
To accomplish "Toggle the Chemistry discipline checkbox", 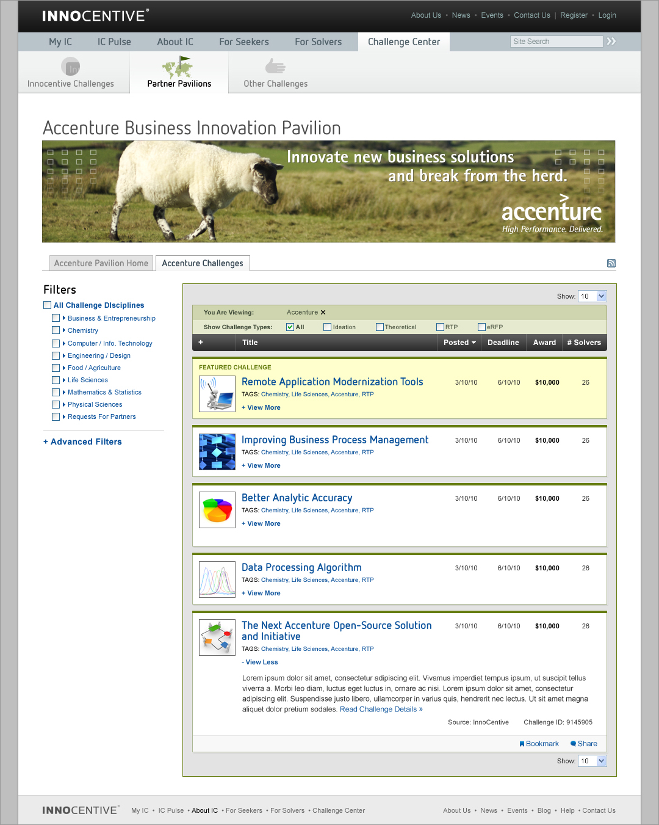I will 56,330.
